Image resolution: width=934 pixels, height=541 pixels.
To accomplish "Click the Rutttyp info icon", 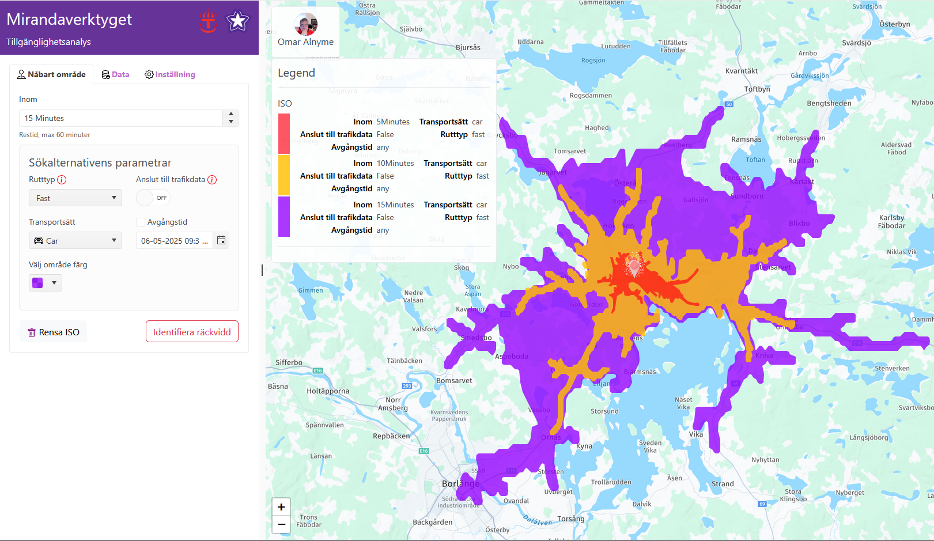I will pyautogui.click(x=62, y=180).
